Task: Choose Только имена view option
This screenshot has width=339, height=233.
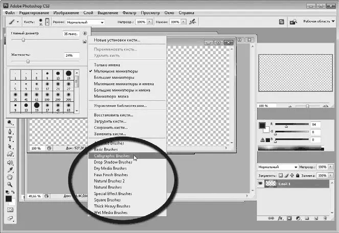Action: 127,65
